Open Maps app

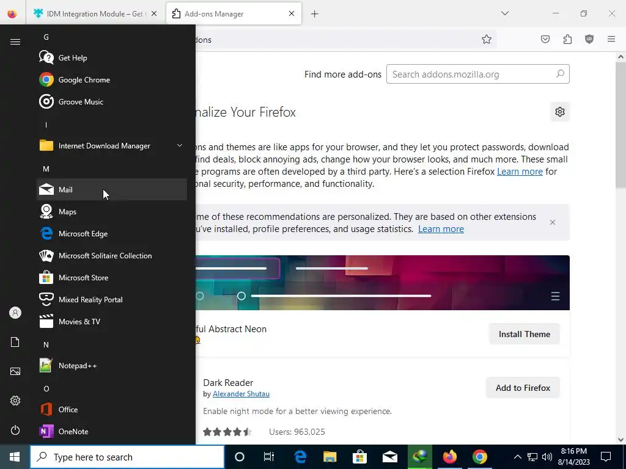pyautogui.click(x=112, y=212)
